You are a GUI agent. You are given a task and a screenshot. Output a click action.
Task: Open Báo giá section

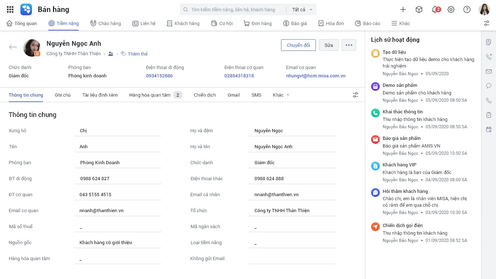(x=295, y=23)
